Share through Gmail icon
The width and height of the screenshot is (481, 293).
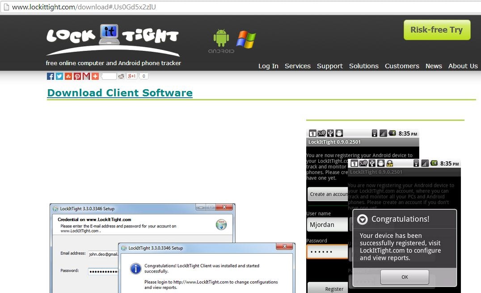coord(86,76)
